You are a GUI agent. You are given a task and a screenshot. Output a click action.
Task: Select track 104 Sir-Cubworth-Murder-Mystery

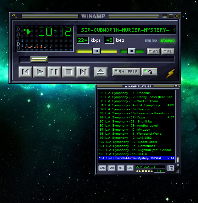[x=137, y=158]
